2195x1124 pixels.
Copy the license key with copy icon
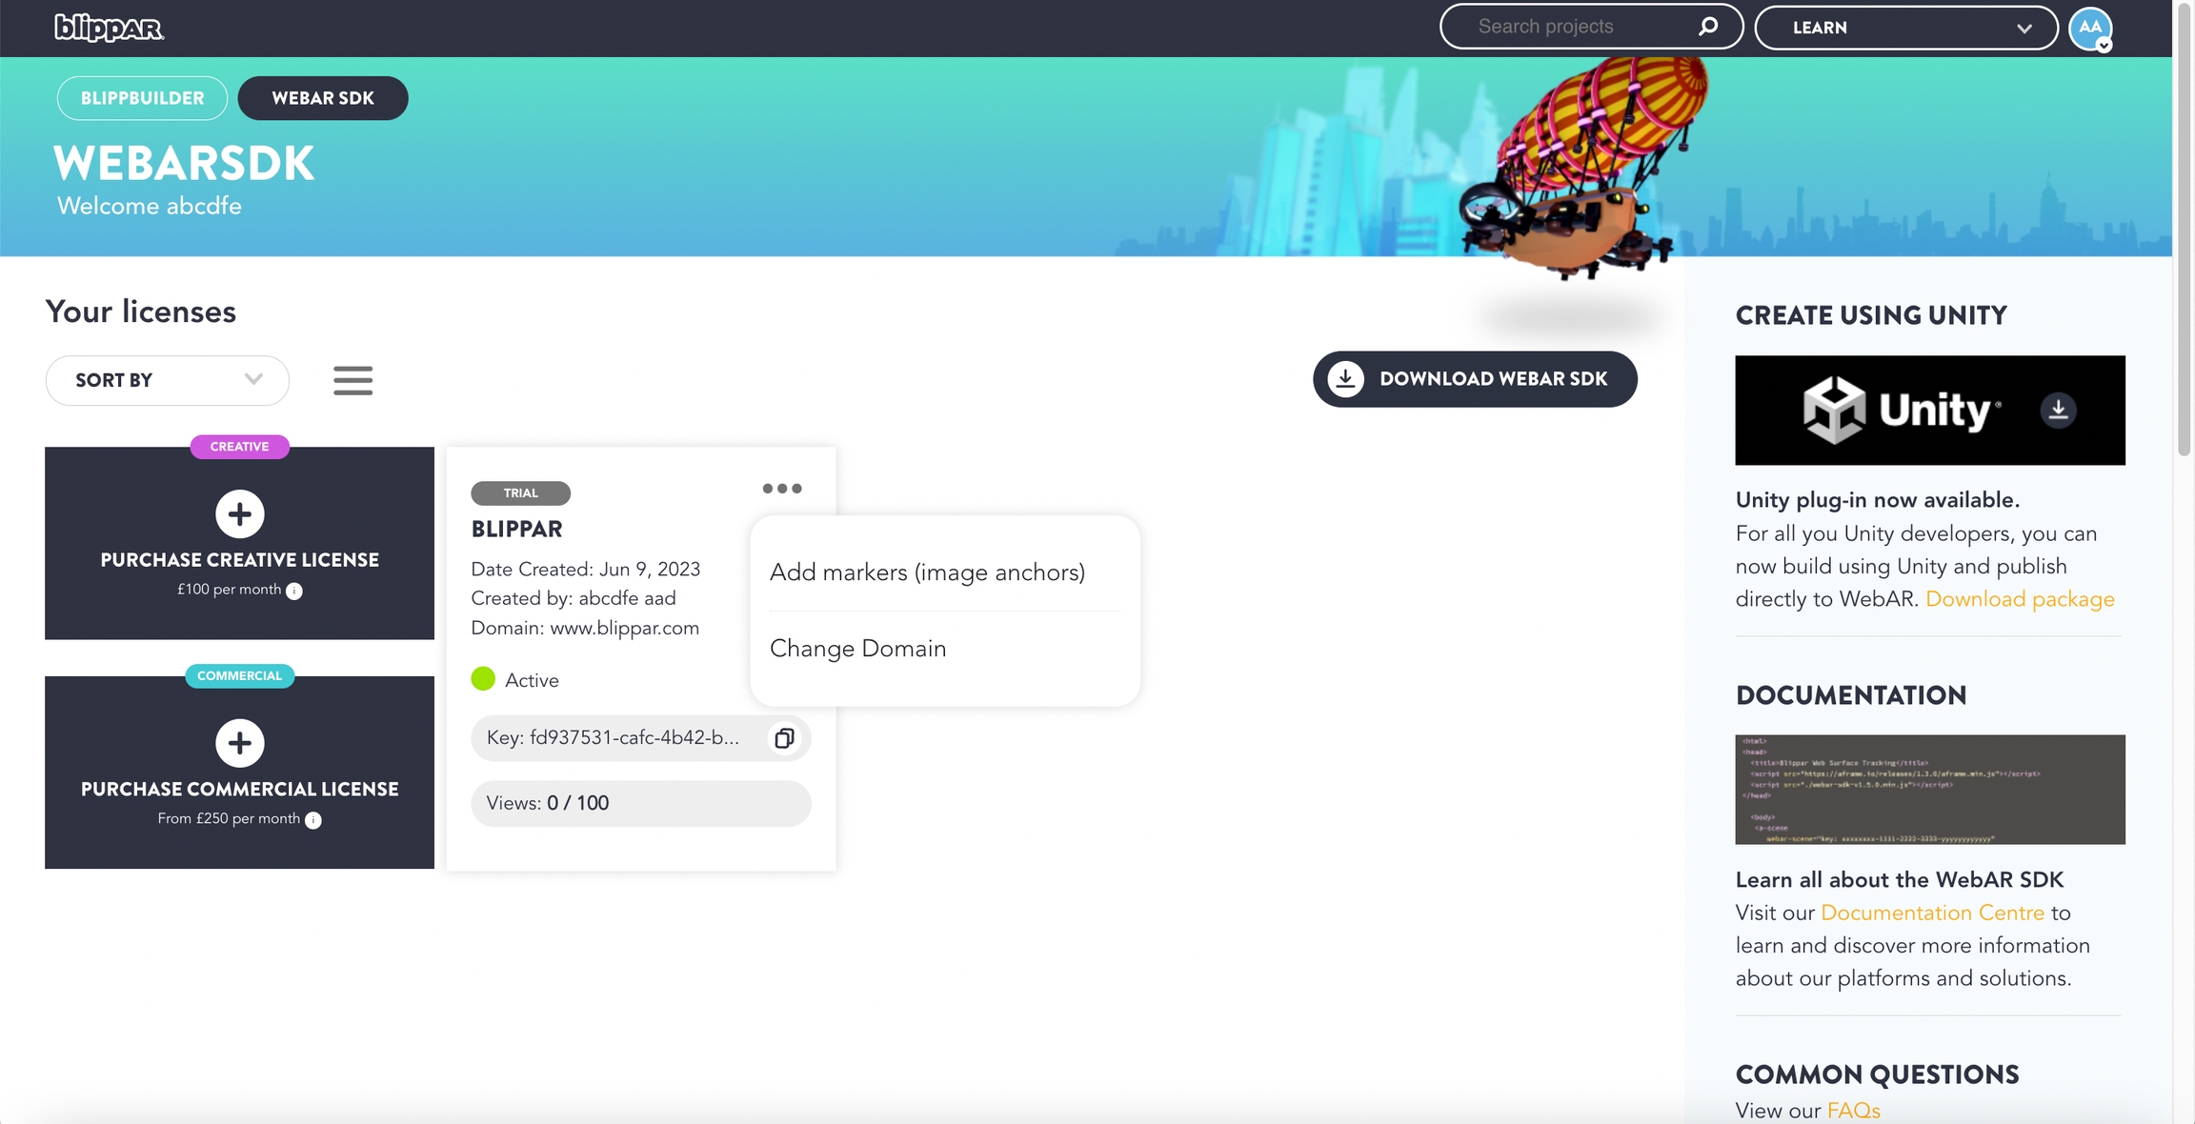pos(784,738)
